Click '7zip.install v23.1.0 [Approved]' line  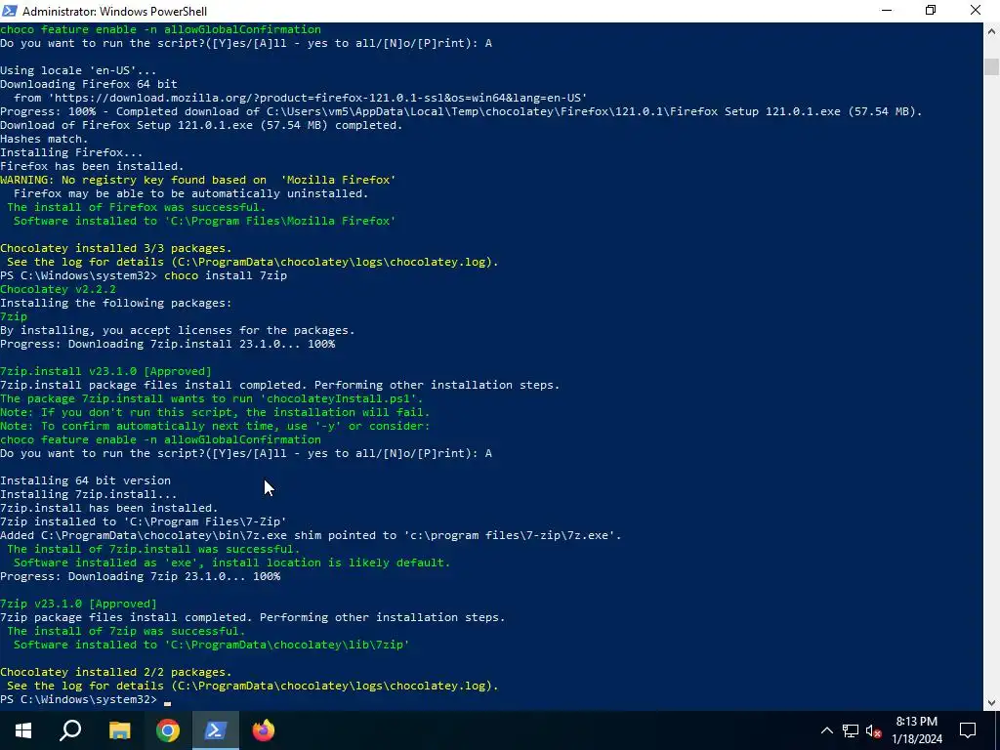[x=105, y=371]
